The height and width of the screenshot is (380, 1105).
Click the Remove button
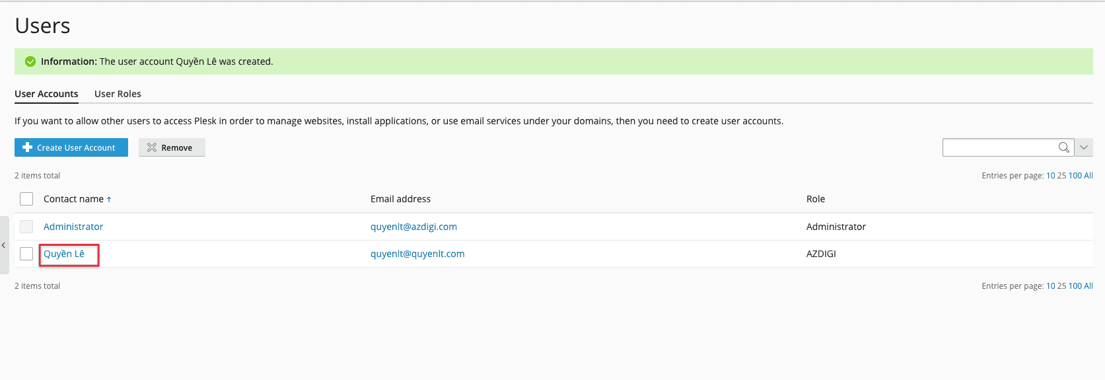(172, 147)
